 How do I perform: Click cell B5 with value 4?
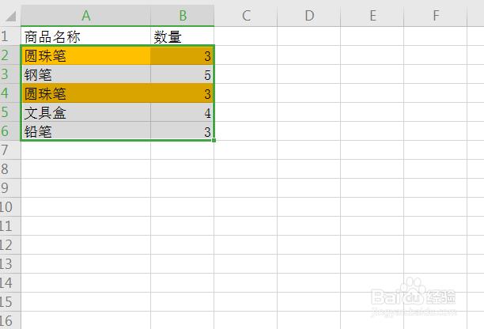(182, 112)
